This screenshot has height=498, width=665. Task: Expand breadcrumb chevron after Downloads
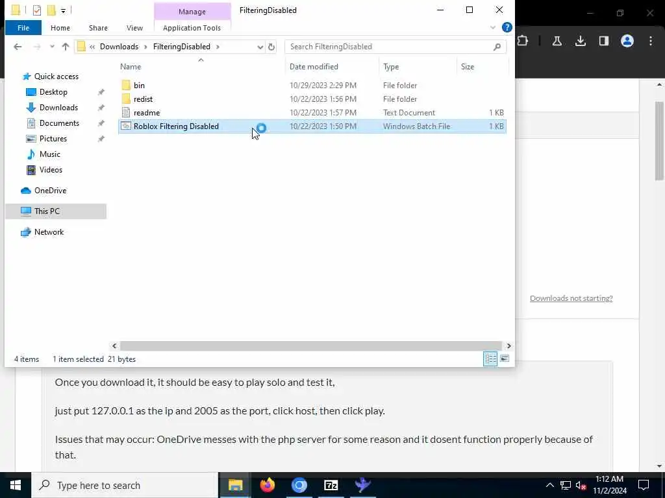[x=145, y=47]
